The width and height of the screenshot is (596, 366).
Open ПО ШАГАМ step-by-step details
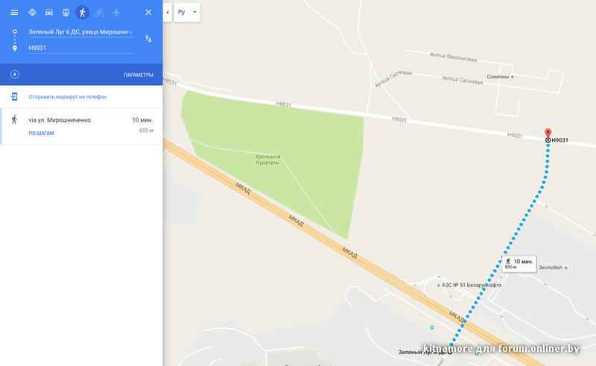coord(42,133)
